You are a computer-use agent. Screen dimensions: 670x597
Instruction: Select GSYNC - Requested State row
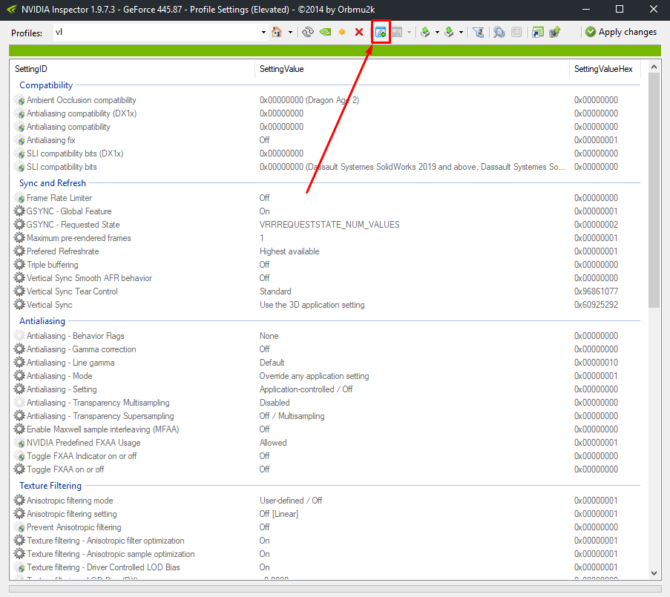[x=73, y=224]
